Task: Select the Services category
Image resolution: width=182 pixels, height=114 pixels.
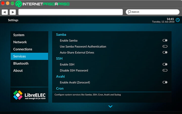Action: 29,56
